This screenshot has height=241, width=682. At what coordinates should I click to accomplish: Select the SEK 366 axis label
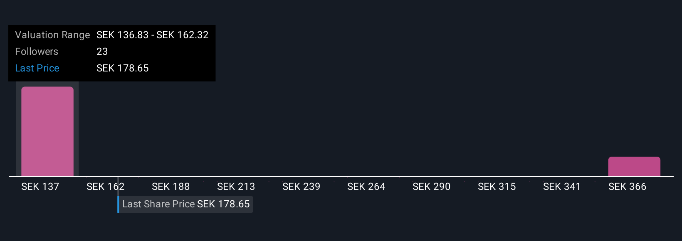point(628,187)
